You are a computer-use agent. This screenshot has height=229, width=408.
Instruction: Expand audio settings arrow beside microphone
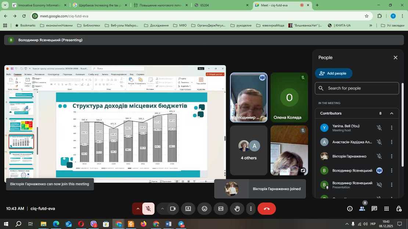tap(138, 209)
